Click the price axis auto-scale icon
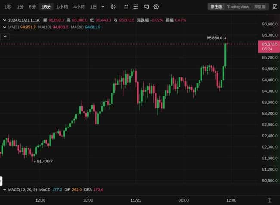 (270, 200)
